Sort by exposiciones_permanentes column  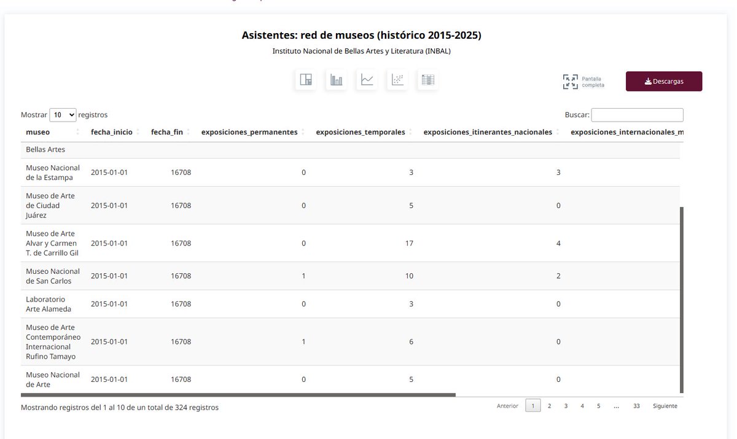click(254, 132)
